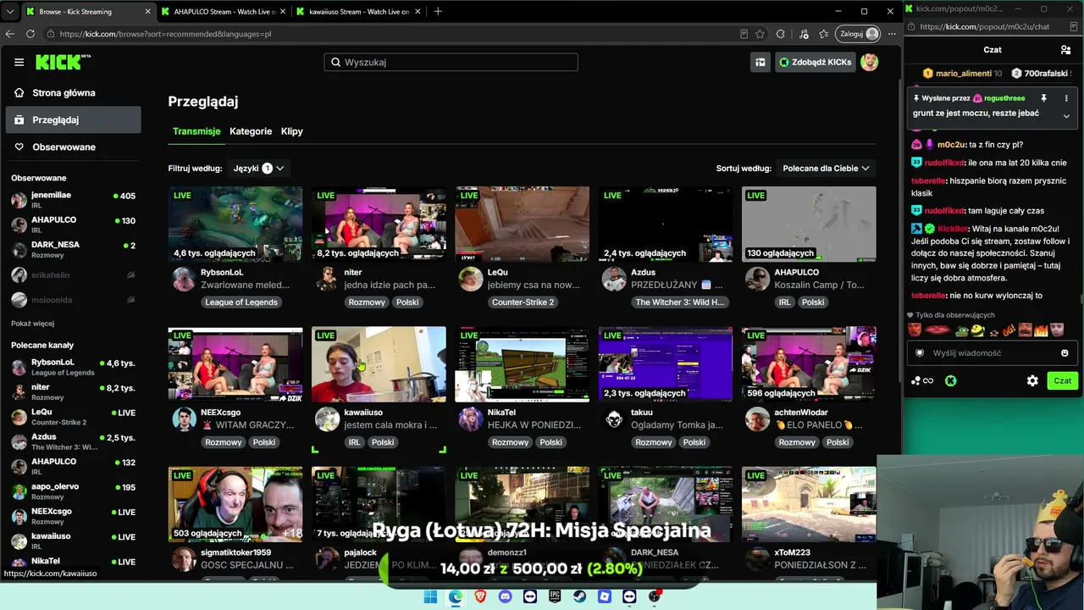Unpin the pinned message from roguethreee
Viewport: 1084px width, 610px height.
[1043, 98]
